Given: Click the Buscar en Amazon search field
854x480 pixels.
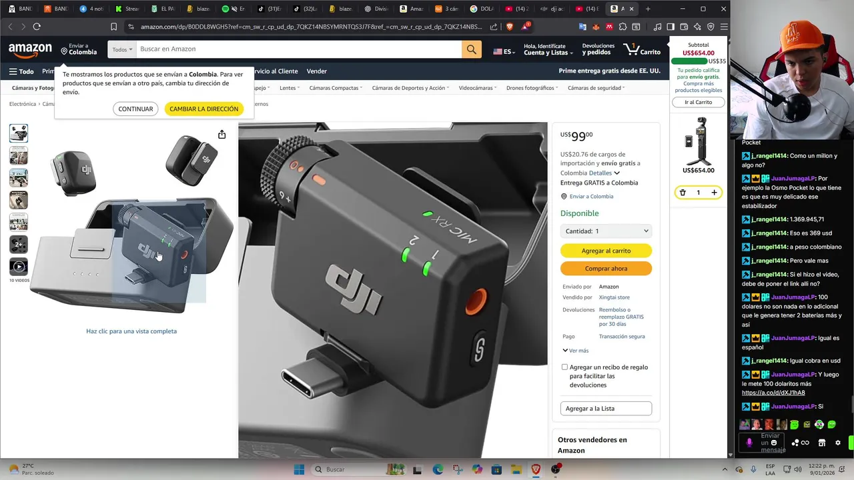Looking at the screenshot, I should (x=298, y=49).
